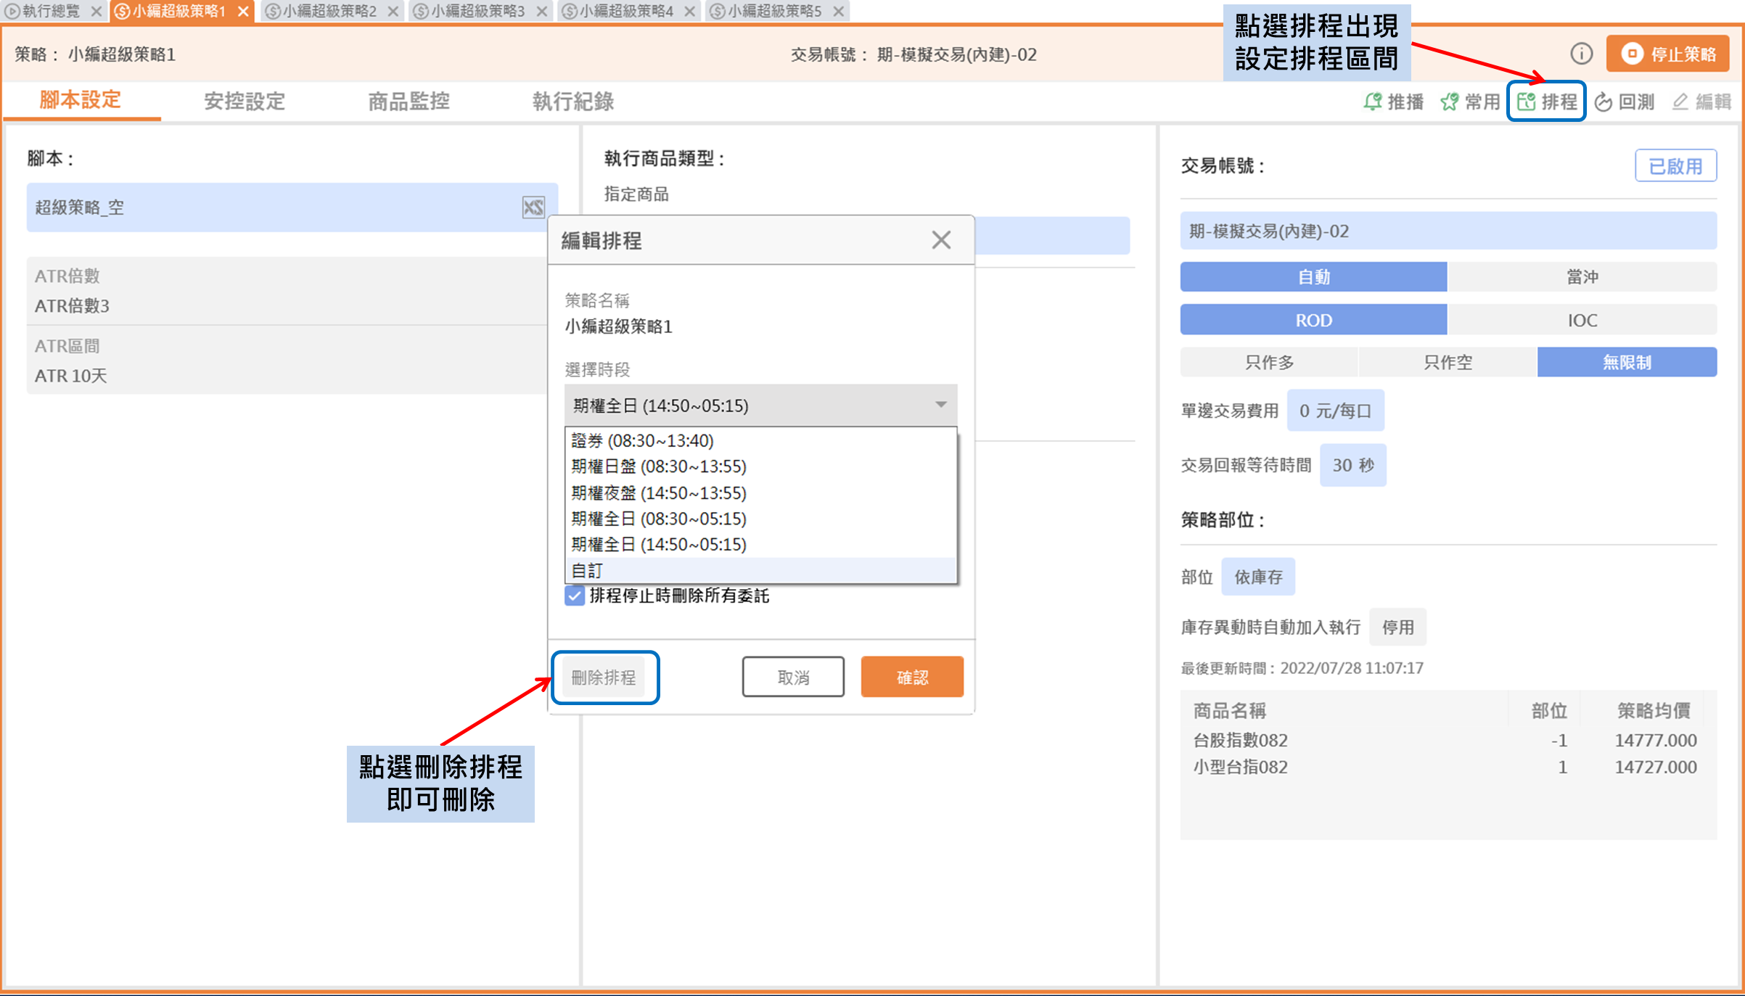Screen dimensions: 1745x996
Task: Uncheck 排程停止時刪除所有委託 checkbox
Action: (575, 596)
